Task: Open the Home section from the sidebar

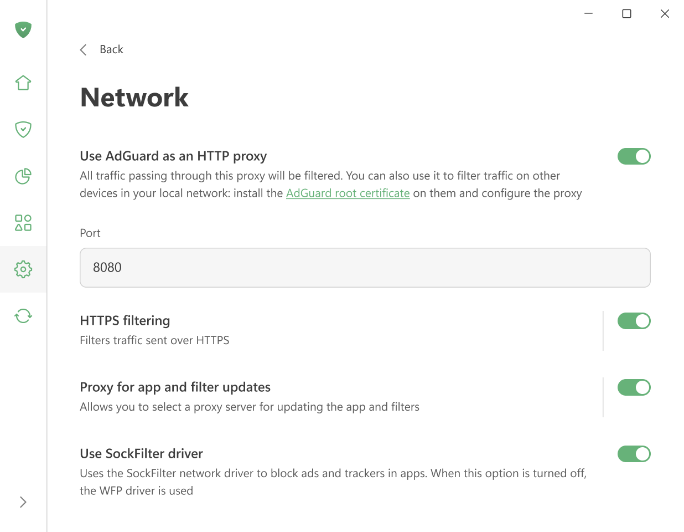Action: [23, 82]
